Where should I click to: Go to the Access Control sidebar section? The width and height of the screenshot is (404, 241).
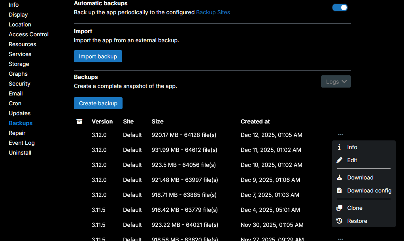pos(28,34)
